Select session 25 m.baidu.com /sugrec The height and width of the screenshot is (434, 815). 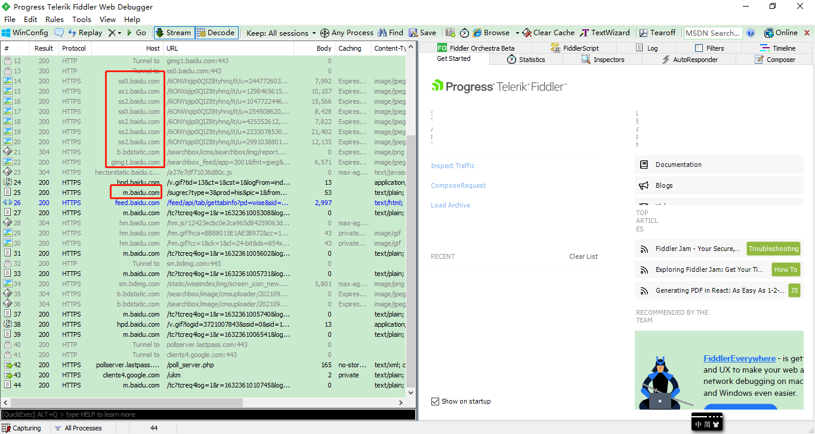coord(203,193)
